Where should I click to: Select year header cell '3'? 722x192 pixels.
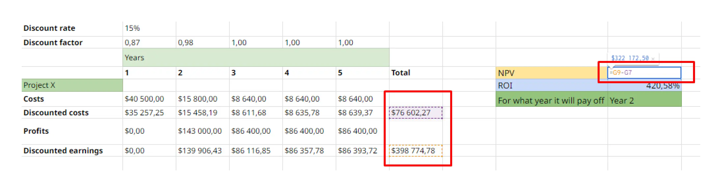pos(256,73)
